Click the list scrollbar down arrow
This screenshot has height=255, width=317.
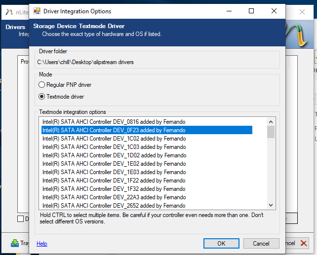pos(271,205)
